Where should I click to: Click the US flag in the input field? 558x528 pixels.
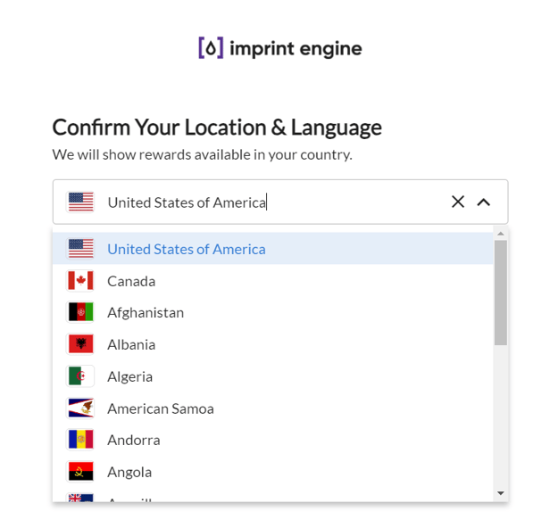[x=80, y=202]
